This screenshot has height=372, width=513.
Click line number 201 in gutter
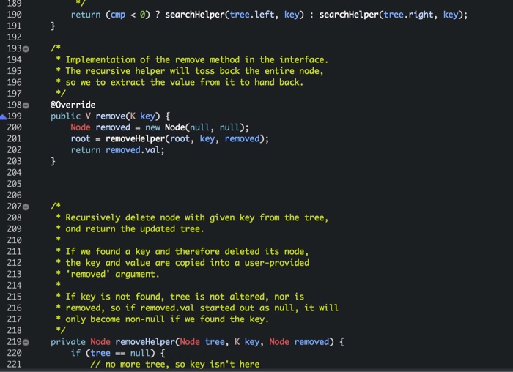click(x=14, y=138)
